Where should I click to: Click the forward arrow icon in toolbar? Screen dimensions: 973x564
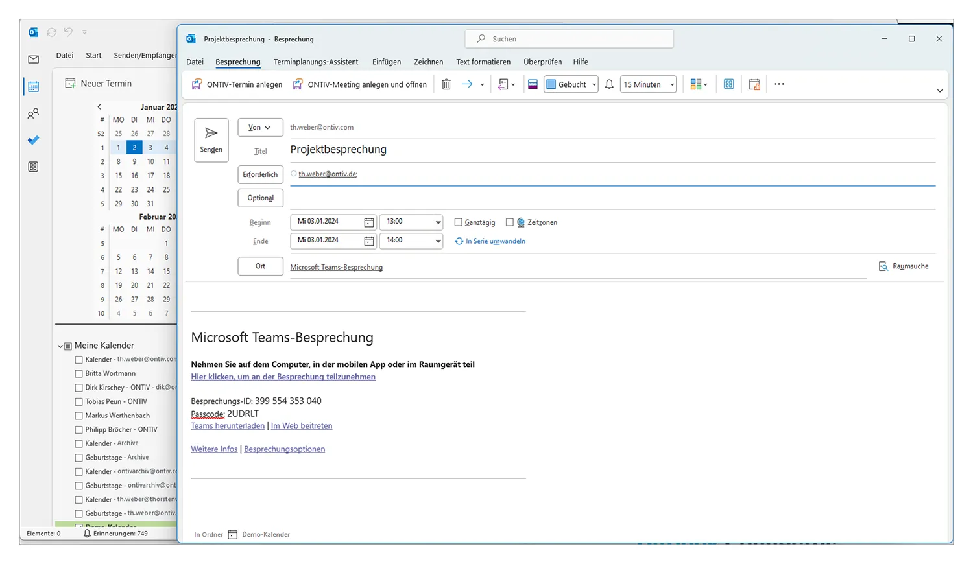467,84
